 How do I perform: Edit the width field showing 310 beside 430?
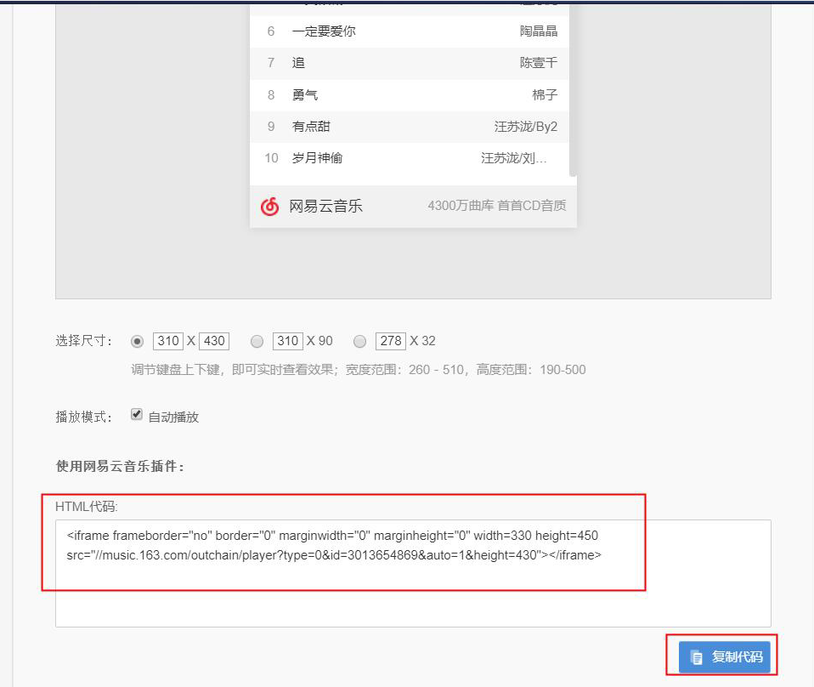coord(168,341)
